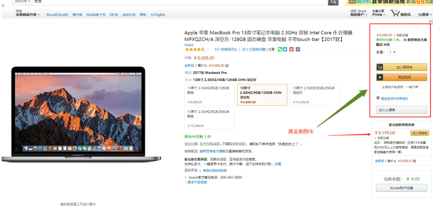The image size is (433, 207).
Task: Click the product title text
Action: (268, 36)
